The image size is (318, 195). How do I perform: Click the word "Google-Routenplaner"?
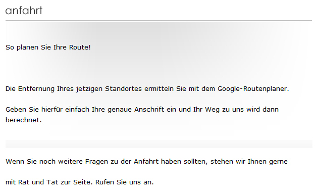[x=252, y=89]
